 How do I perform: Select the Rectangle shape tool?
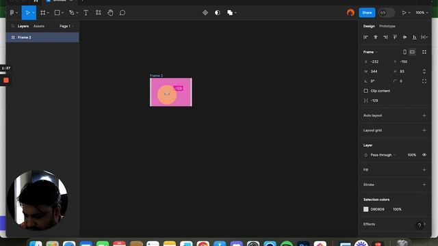coord(57,12)
